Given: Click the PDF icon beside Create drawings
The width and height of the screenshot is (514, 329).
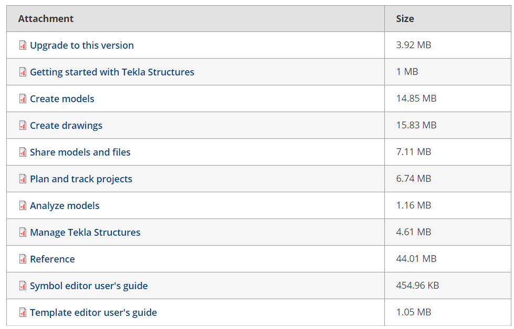Looking at the screenshot, I should point(23,125).
